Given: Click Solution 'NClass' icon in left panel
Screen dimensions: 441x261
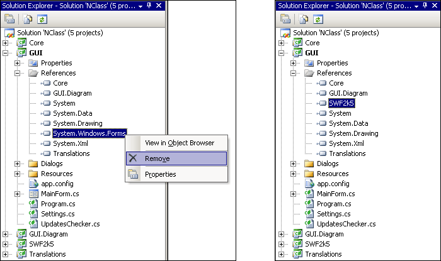Looking at the screenshot, I should coord(9,33).
